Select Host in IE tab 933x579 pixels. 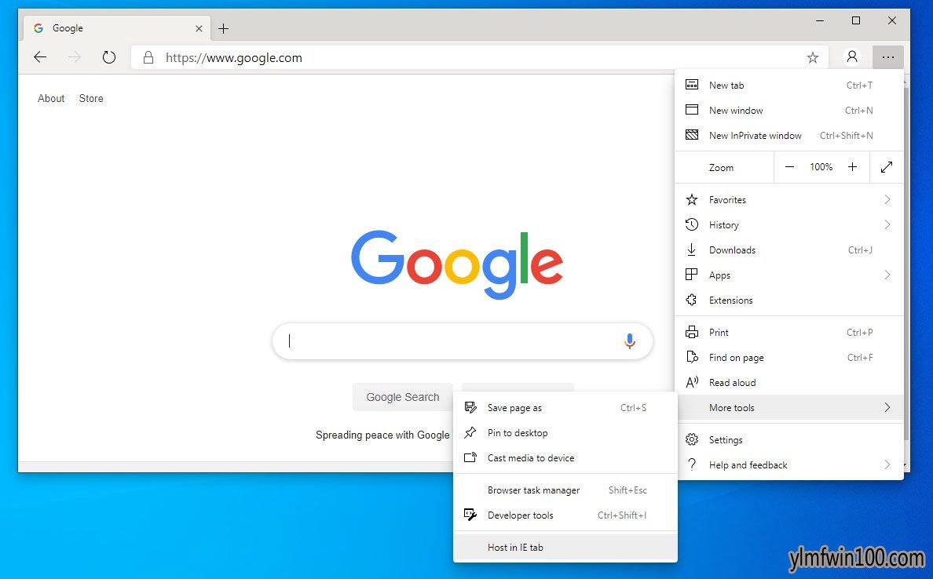point(565,548)
